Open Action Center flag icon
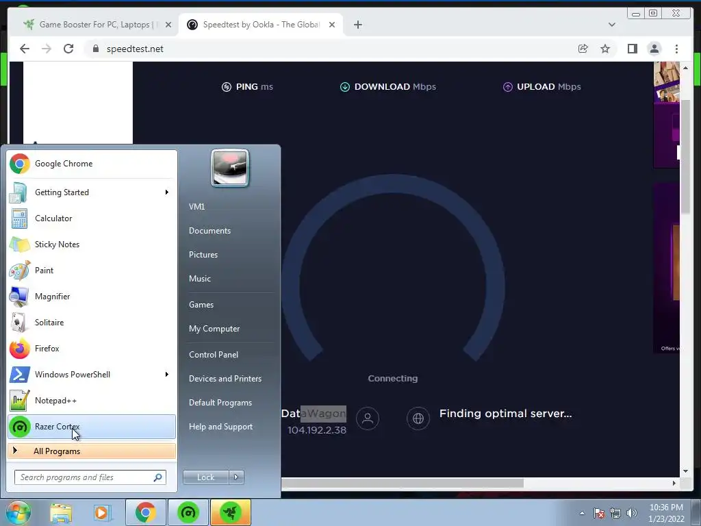The image size is (701, 526). pyautogui.click(x=598, y=513)
